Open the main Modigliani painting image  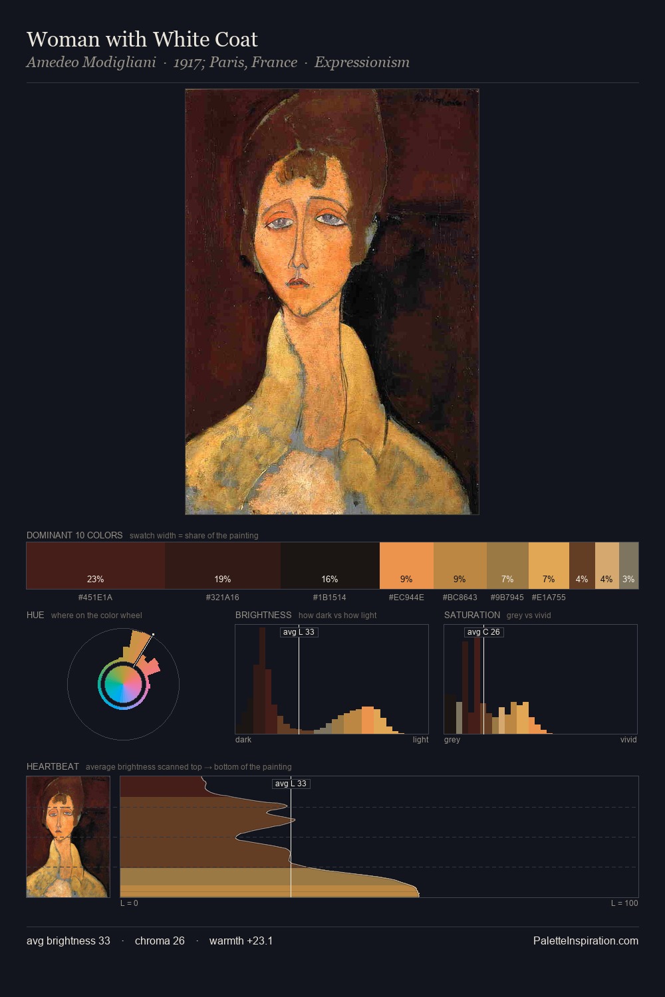332,302
